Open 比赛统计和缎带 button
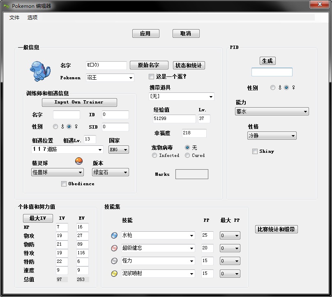Screen dimensions: 332x297 pos(277,229)
